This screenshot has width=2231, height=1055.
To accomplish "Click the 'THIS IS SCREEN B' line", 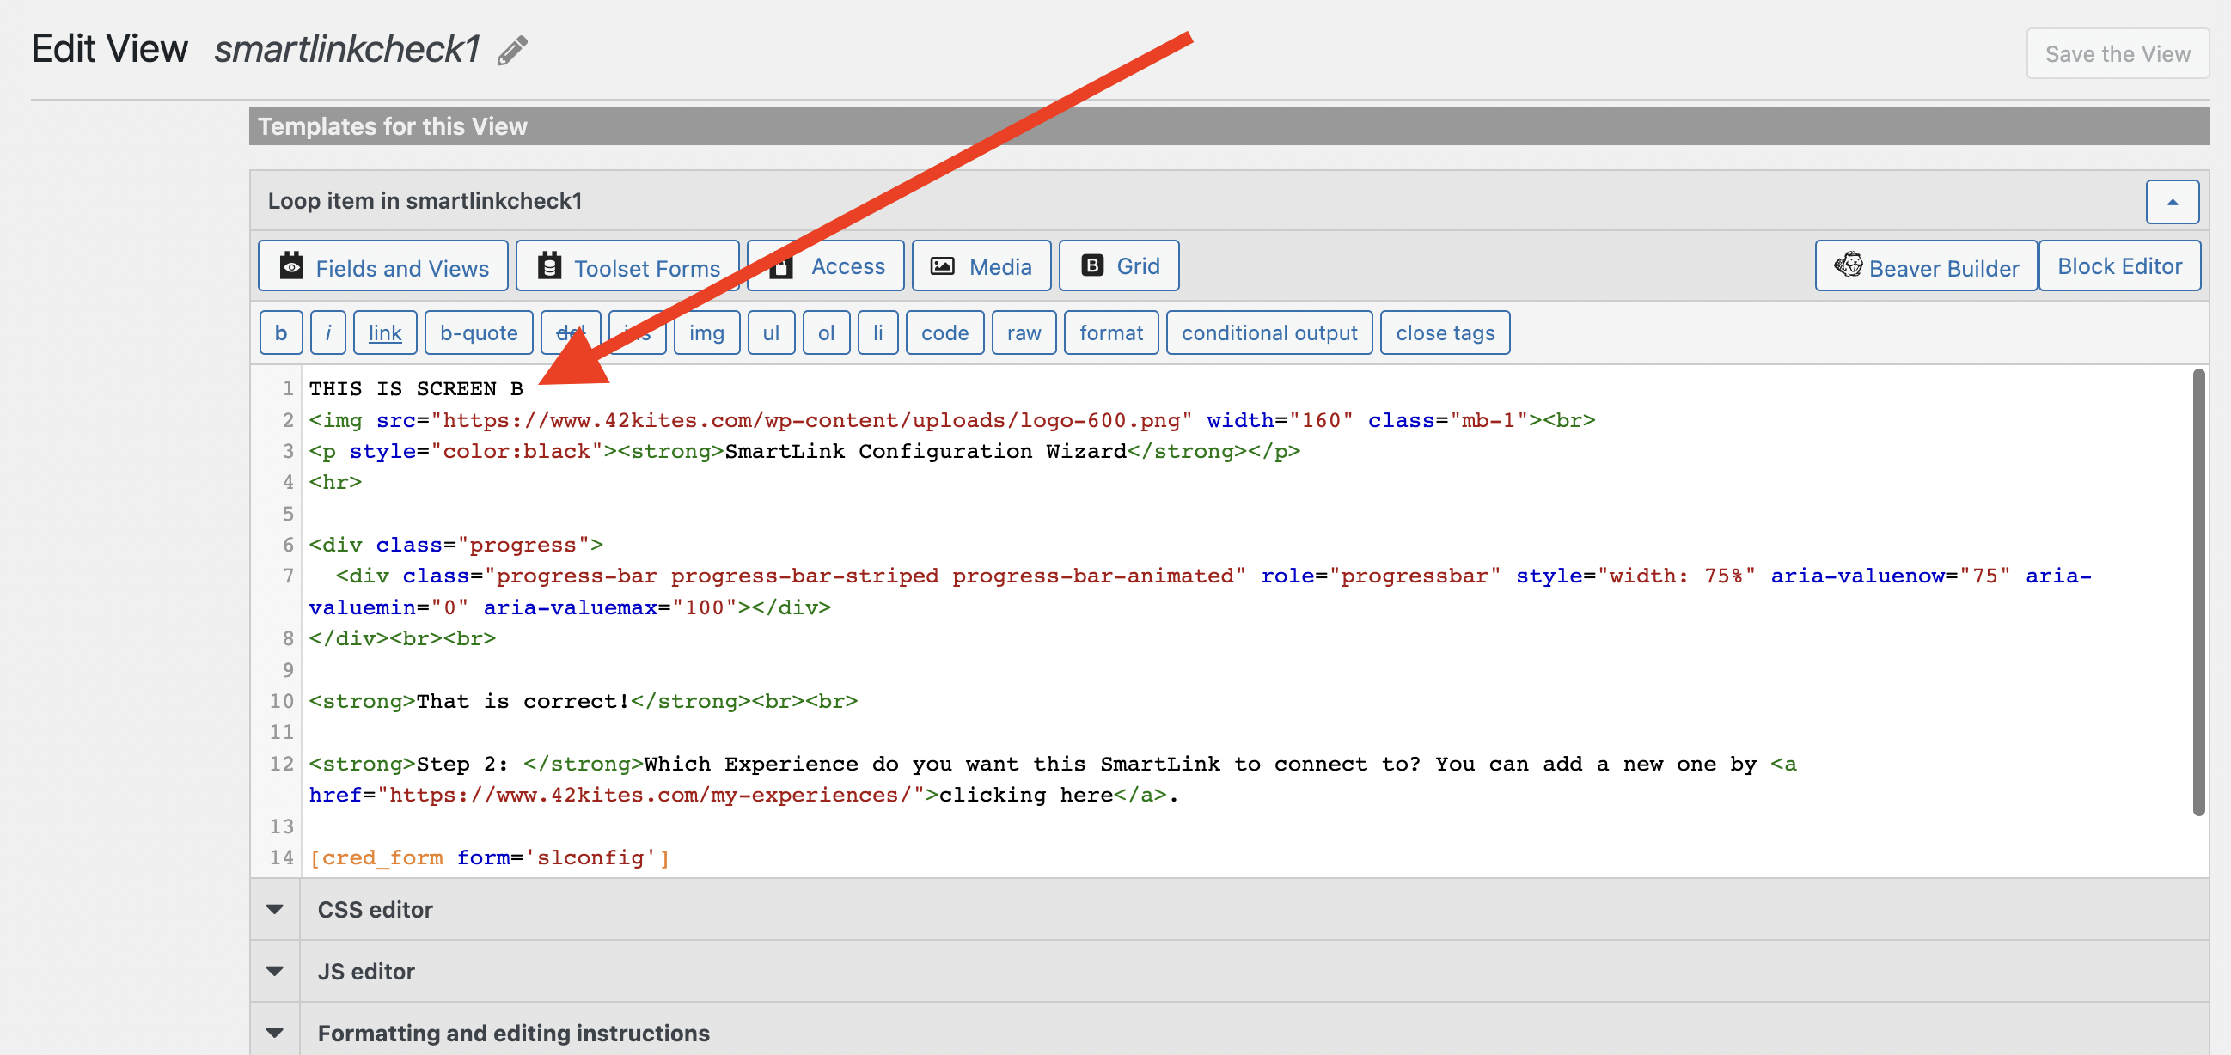I will click(x=416, y=388).
